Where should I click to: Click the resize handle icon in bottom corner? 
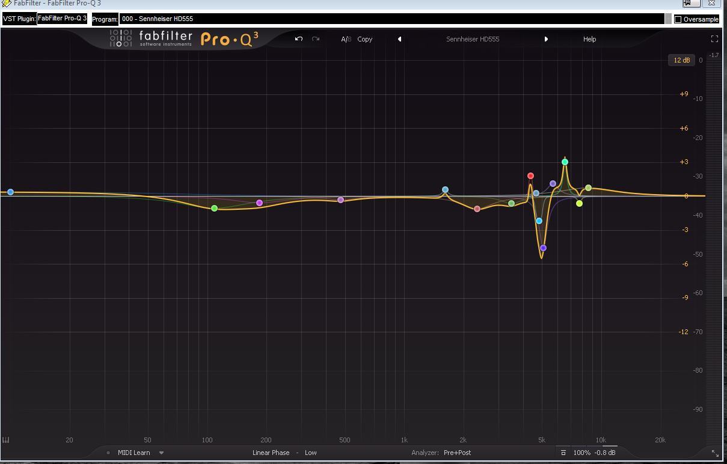715,453
